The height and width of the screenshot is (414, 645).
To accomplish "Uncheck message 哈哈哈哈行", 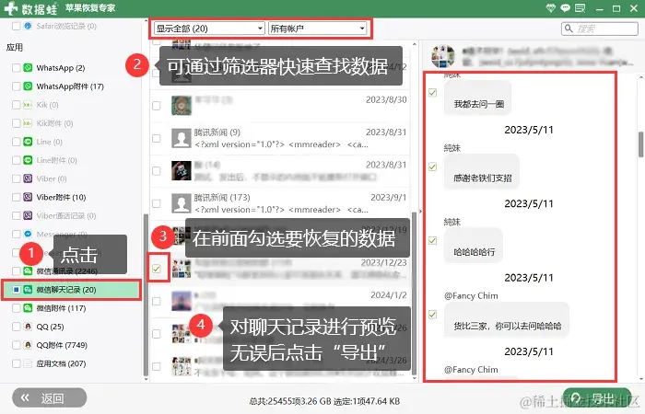I will click(x=432, y=241).
